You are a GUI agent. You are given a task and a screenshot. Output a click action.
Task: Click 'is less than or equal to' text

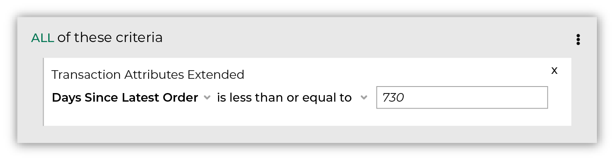point(284,98)
